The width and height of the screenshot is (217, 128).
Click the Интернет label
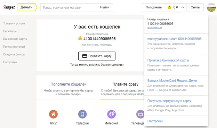tap(111, 123)
